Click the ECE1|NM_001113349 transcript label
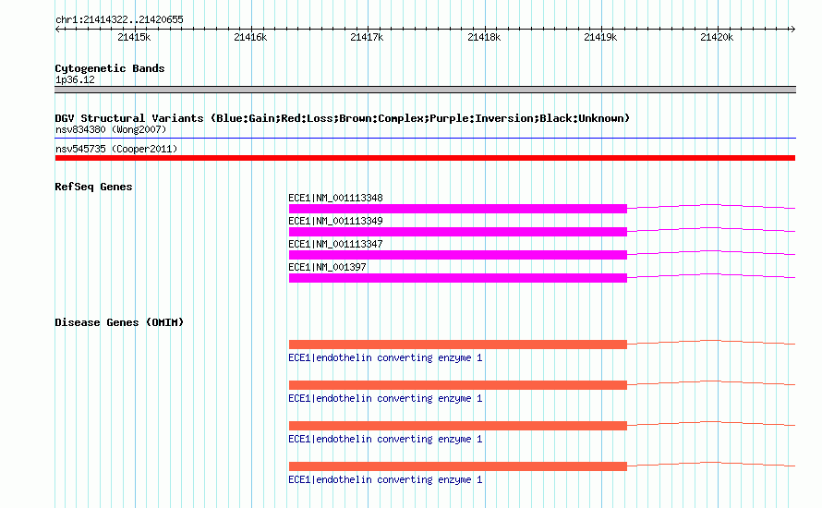The image size is (822, 508). pos(335,221)
